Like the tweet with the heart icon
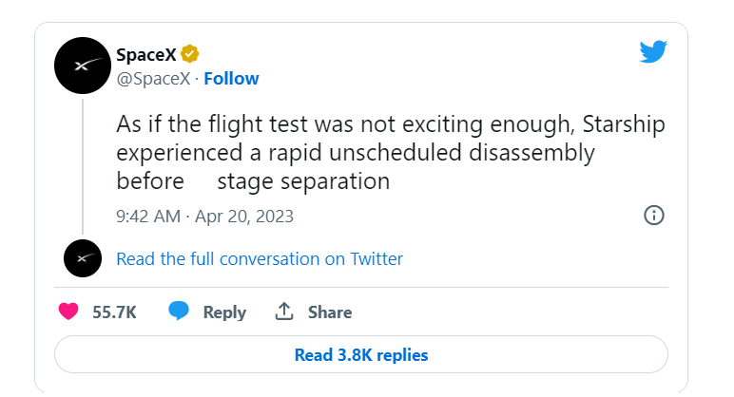The height and width of the screenshot is (397, 734). point(68,312)
